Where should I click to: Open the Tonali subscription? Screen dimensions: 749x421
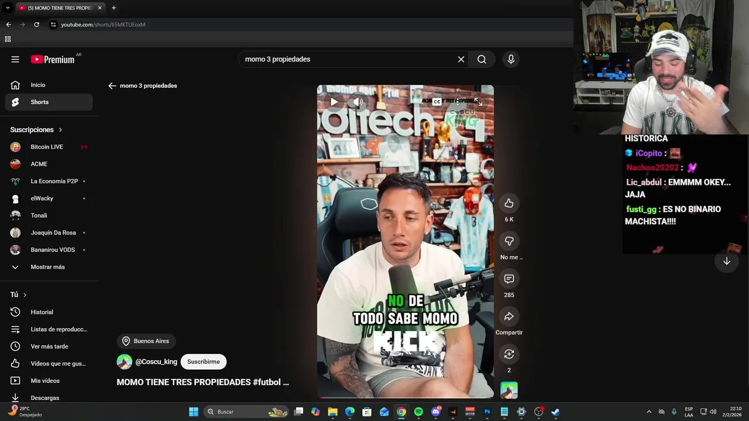[49, 215]
